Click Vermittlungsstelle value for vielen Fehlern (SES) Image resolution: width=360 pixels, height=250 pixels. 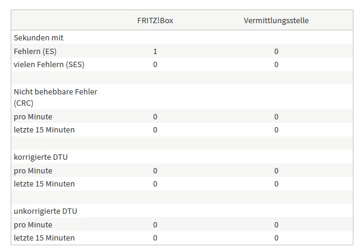[276, 64]
